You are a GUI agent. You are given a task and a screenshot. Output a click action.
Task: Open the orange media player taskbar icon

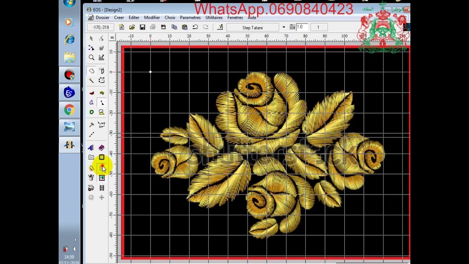point(69,22)
